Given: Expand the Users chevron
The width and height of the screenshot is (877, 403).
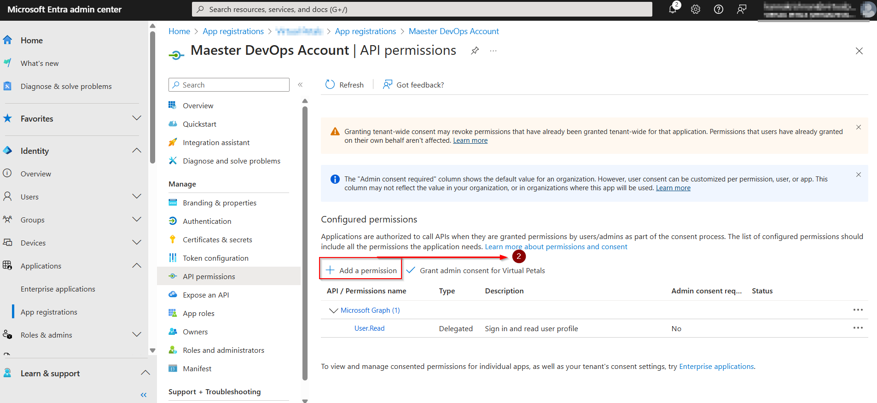Looking at the screenshot, I should point(137,196).
